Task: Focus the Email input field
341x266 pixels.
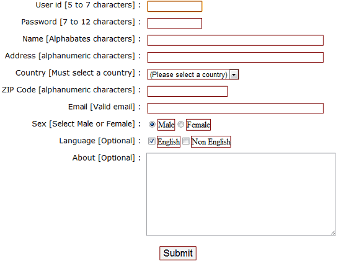Action: coord(236,109)
